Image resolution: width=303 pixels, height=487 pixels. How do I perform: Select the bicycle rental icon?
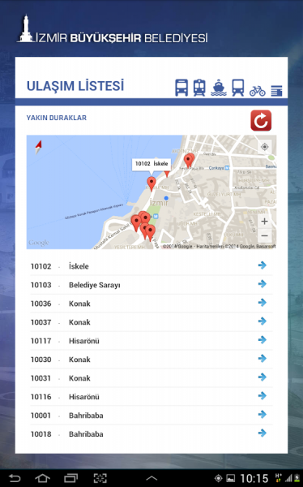[x=257, y=91]
